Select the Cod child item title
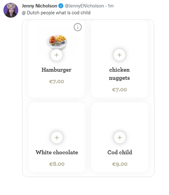This screenshot has height=195, width=169. point(120,152)
